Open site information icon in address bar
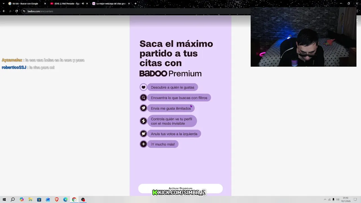361x203 pixels. 24,11
